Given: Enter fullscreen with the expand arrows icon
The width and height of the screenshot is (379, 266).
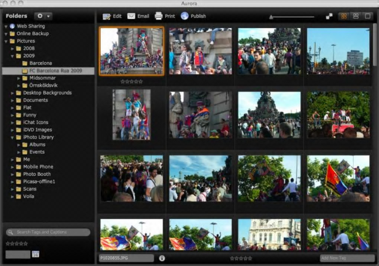Looking at the screenshot, I should 329,16.
